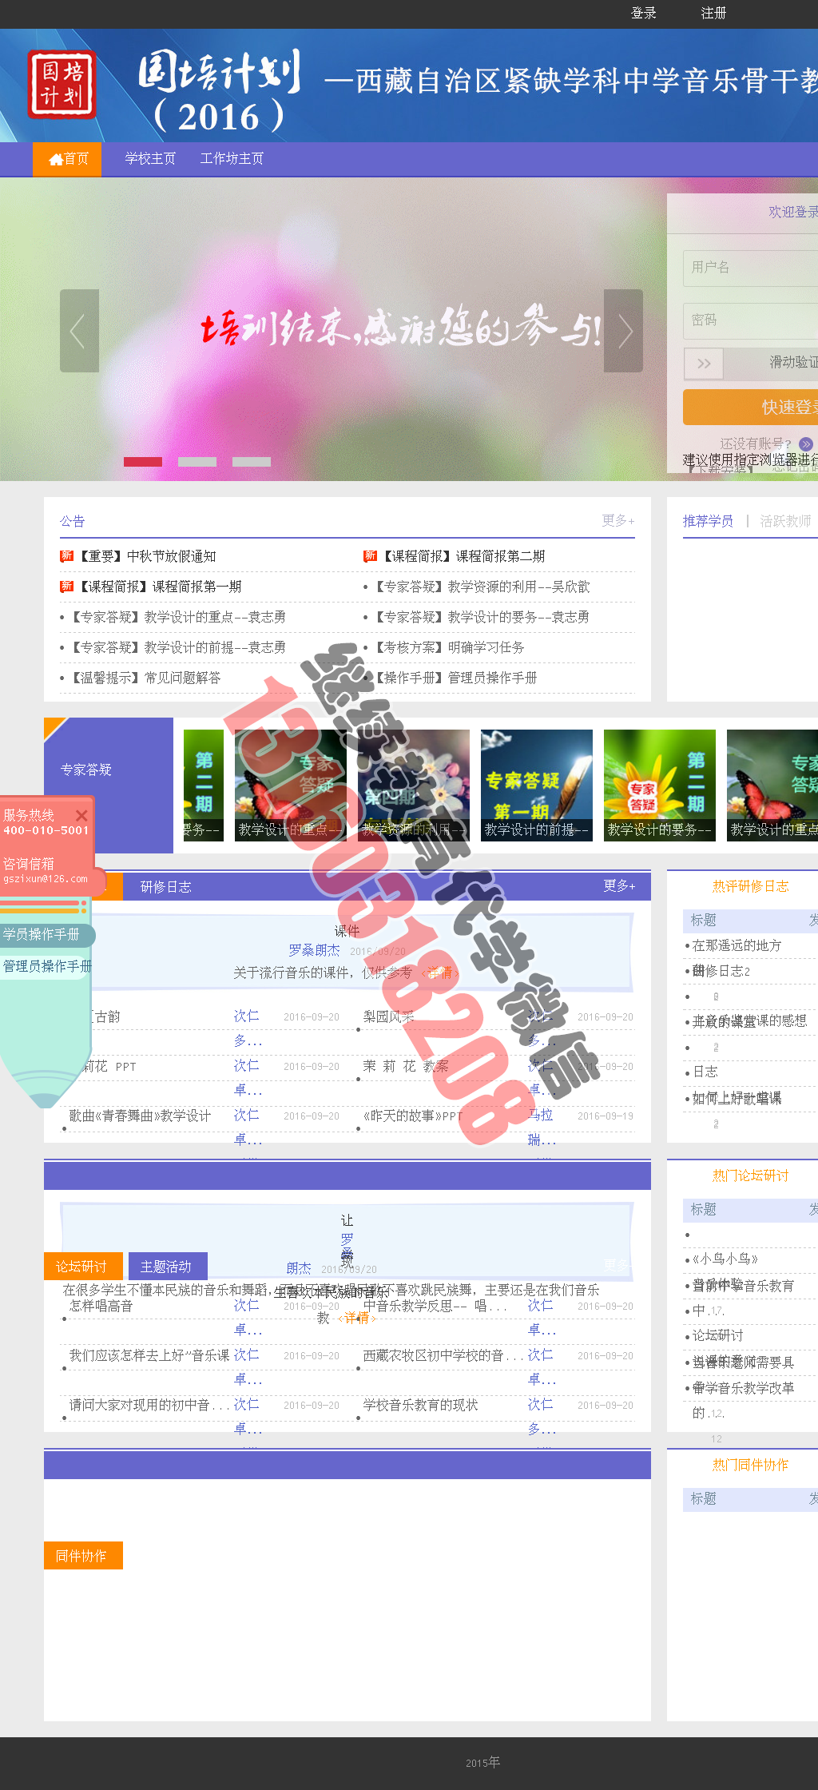Open the «昨天的故事»PPT log entry

413,1116
